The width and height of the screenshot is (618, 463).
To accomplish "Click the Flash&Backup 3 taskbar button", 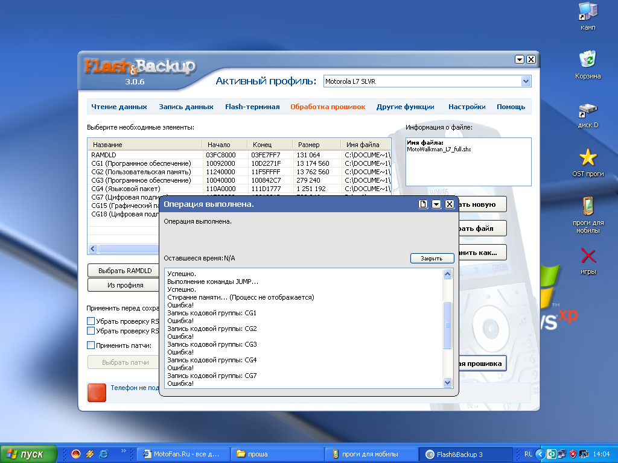I will click(x=465, y=454).
